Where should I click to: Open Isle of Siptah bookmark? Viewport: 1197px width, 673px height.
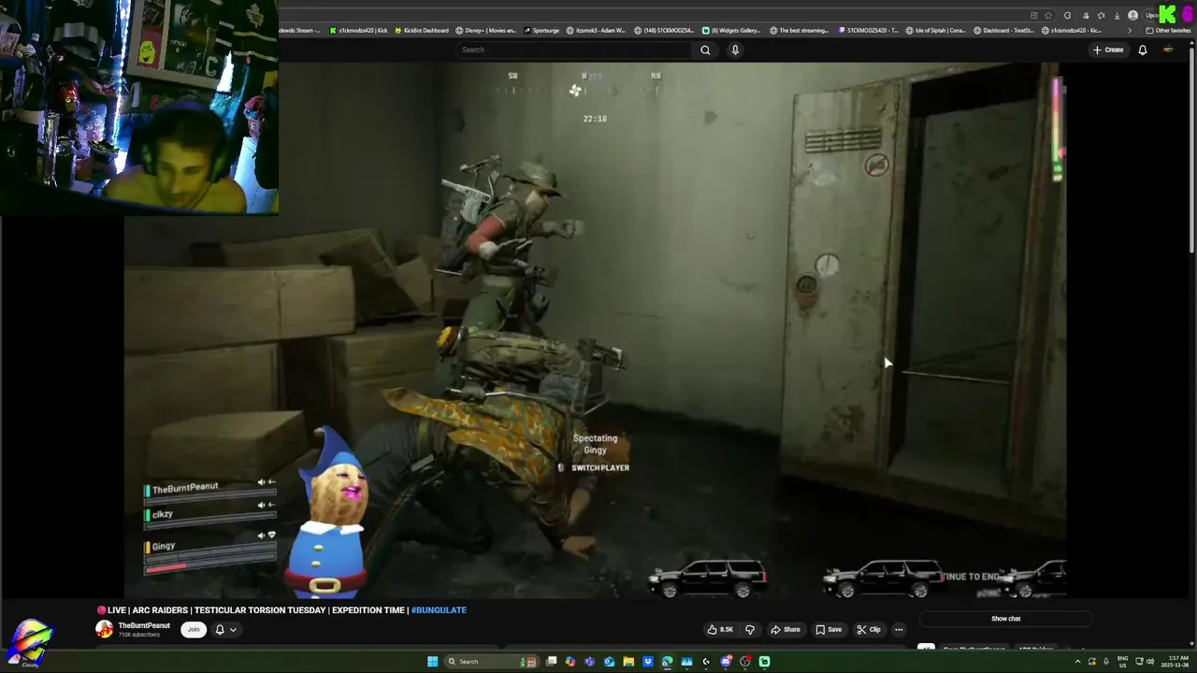click(936, 31)
